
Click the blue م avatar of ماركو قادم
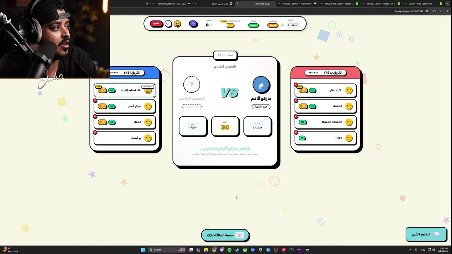click(x=261, y=85)
